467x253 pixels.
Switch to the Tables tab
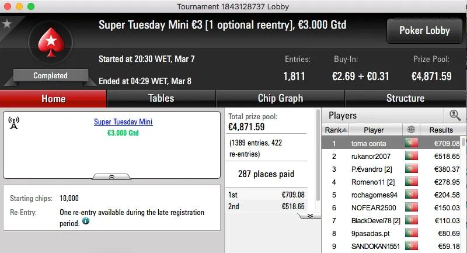pos(161,98)
